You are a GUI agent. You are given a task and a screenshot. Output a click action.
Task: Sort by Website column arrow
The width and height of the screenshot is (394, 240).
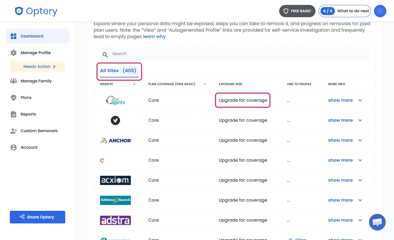134,84
